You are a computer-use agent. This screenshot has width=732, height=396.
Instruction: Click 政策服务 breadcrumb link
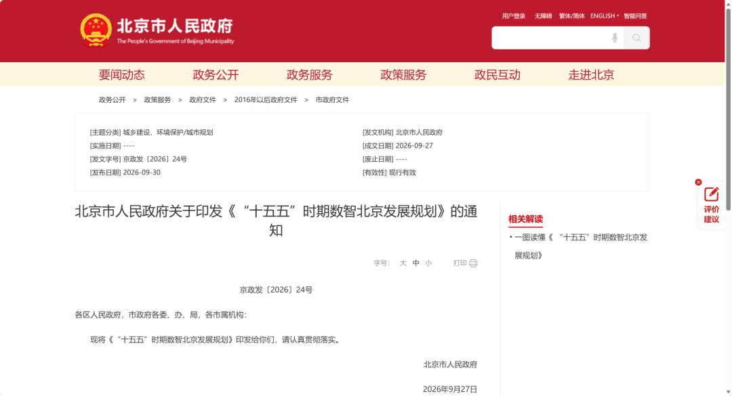157,100
